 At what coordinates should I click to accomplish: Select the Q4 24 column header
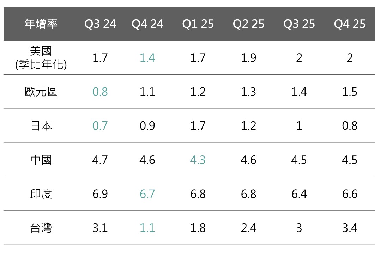click(x=147, y=24)
